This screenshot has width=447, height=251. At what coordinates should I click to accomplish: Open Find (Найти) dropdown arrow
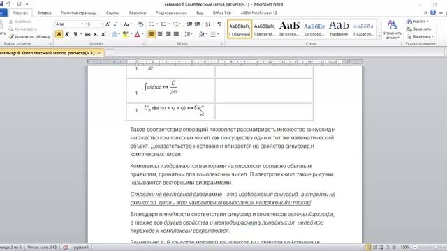(x=427, y=22)
